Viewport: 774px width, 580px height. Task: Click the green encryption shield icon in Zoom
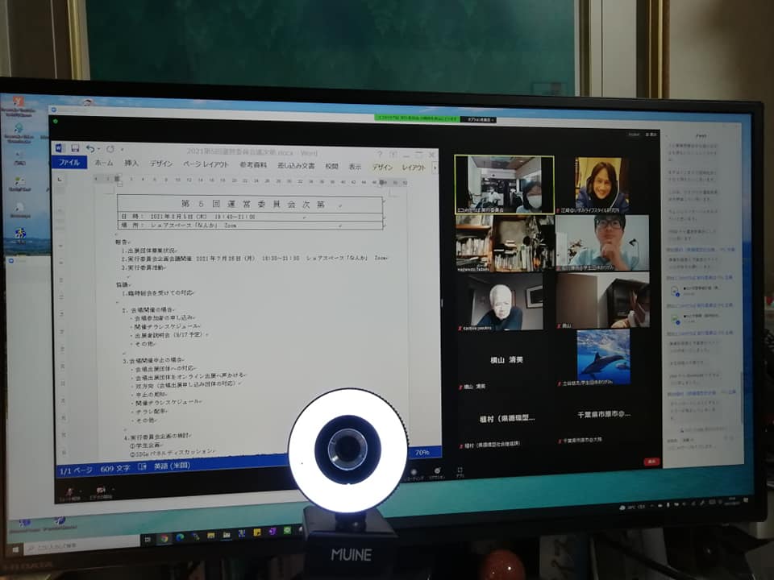(x=56, y=121)
